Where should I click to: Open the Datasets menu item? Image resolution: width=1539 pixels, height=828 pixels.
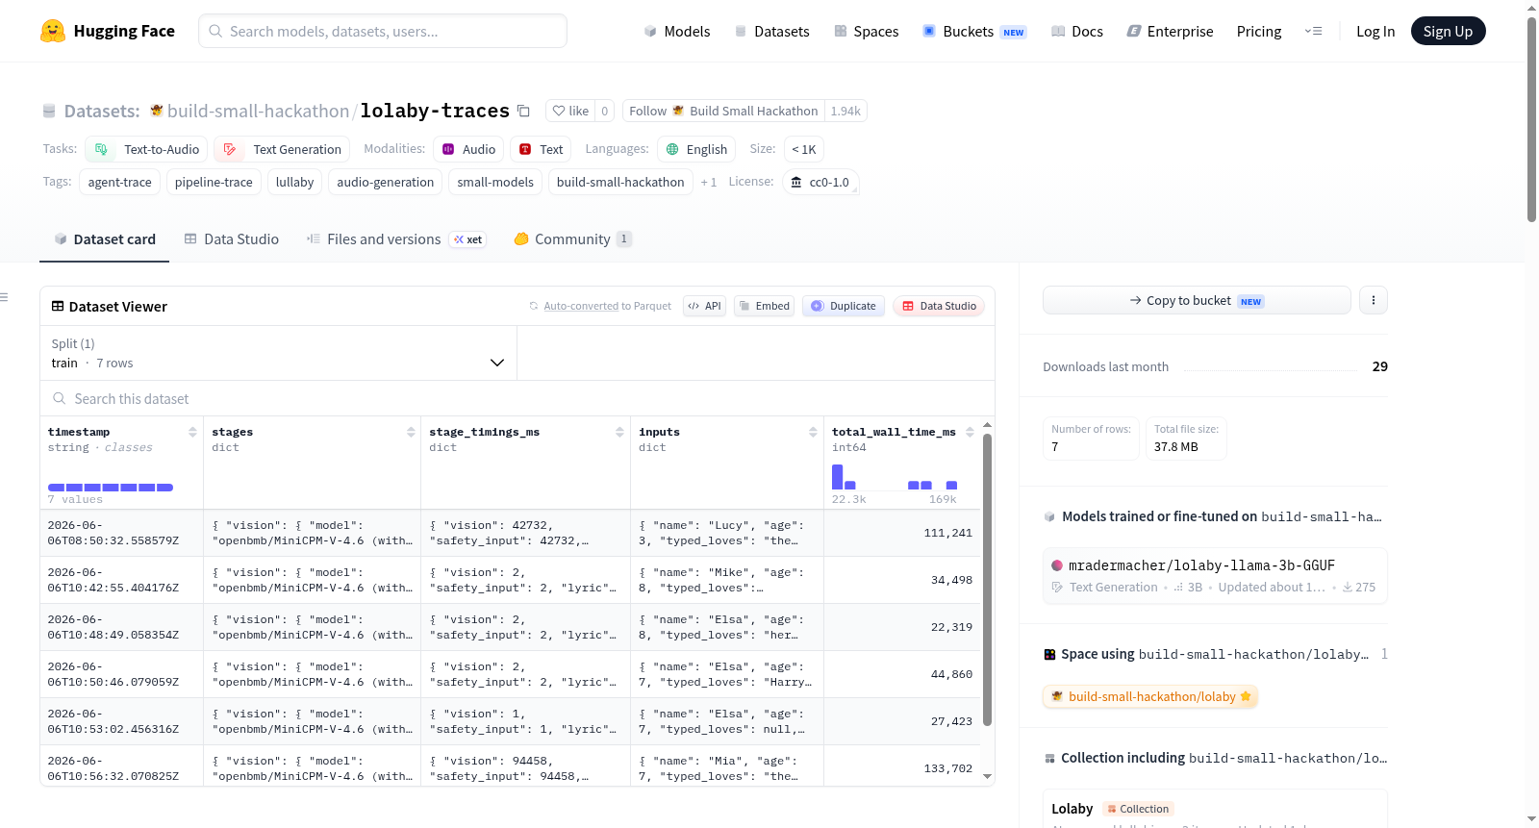coord(771,31)
